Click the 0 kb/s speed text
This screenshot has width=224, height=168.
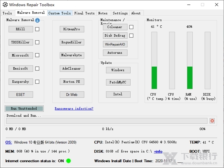pyautogui.click(x=108, y=129)
